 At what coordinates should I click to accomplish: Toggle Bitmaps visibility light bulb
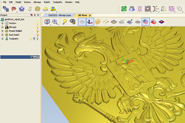38,27
